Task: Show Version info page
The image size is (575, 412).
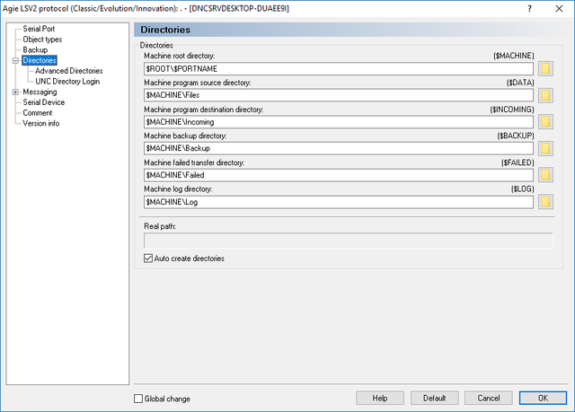Action: (40, 123)
